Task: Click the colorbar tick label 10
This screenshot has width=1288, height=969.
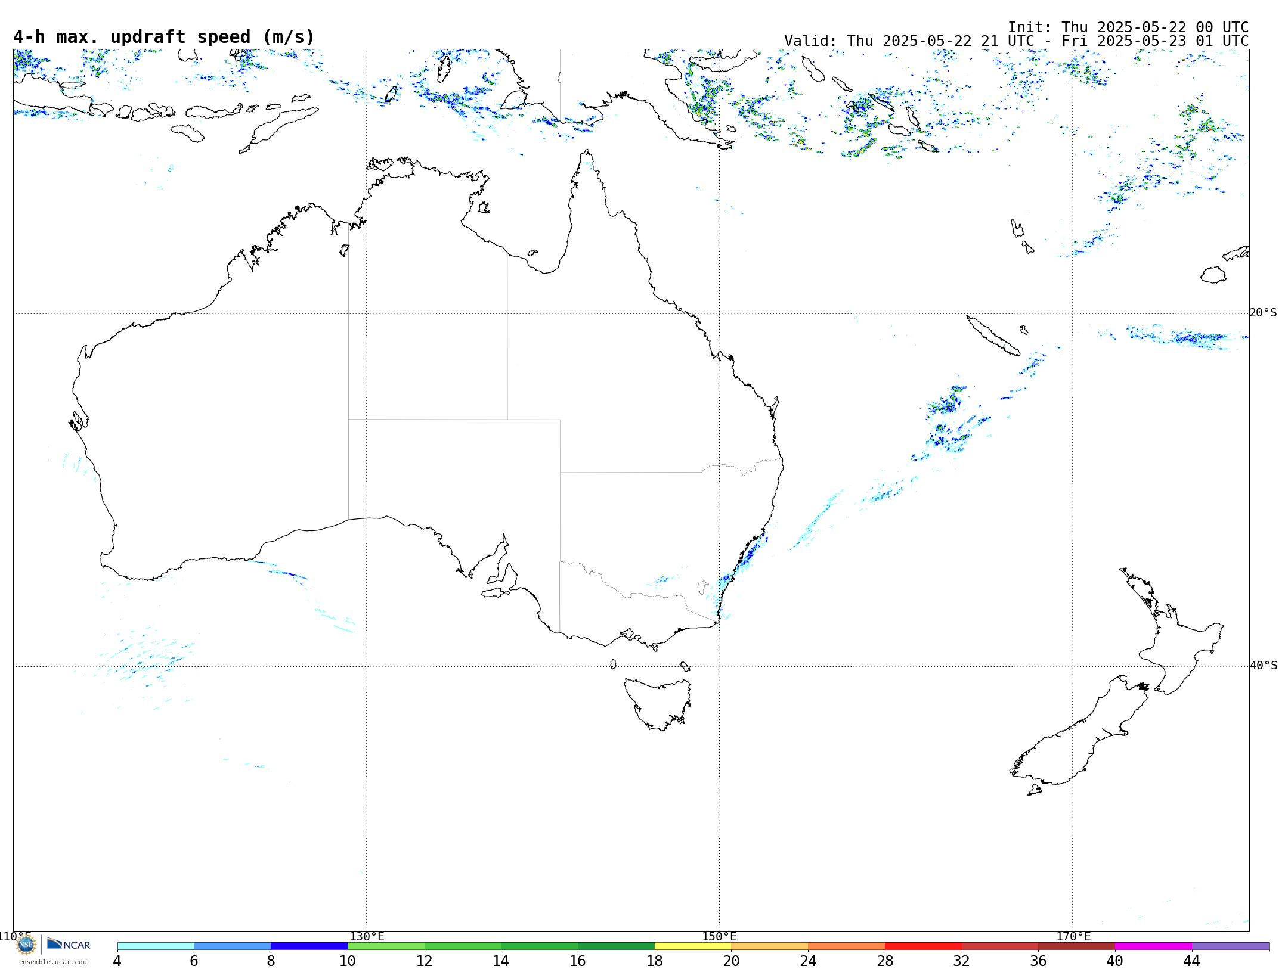Action: coord(348,961)
